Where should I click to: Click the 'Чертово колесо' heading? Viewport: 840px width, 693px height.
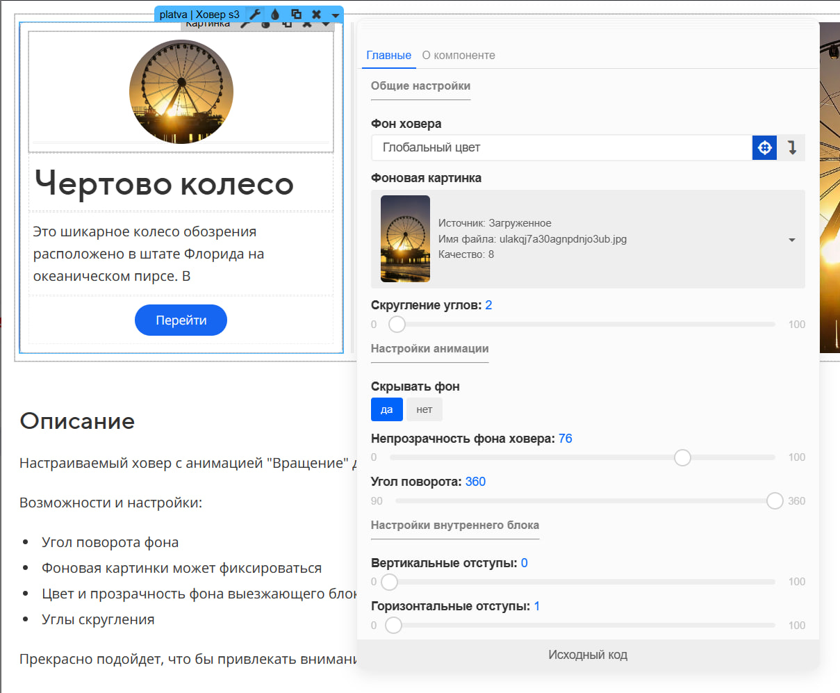pos(165,184)
